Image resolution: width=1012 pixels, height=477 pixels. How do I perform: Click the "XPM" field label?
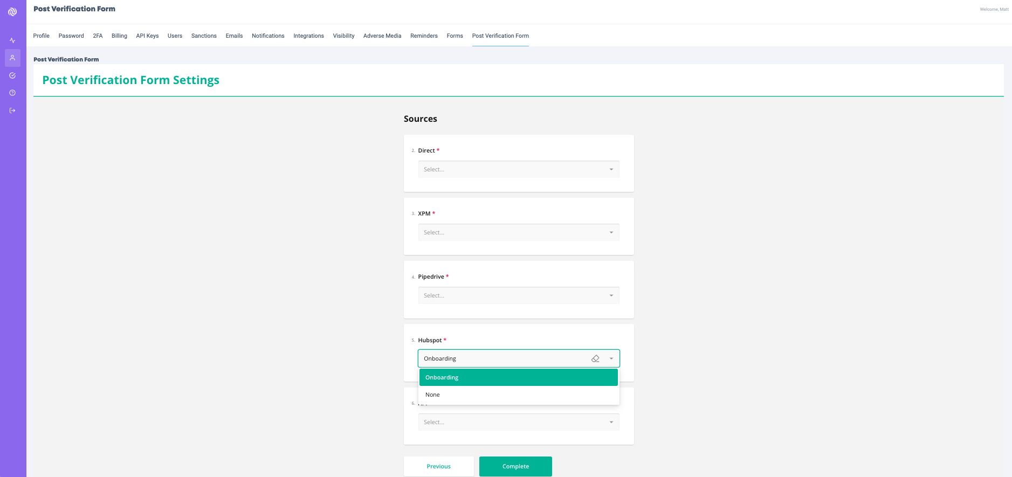coord(424,213)
